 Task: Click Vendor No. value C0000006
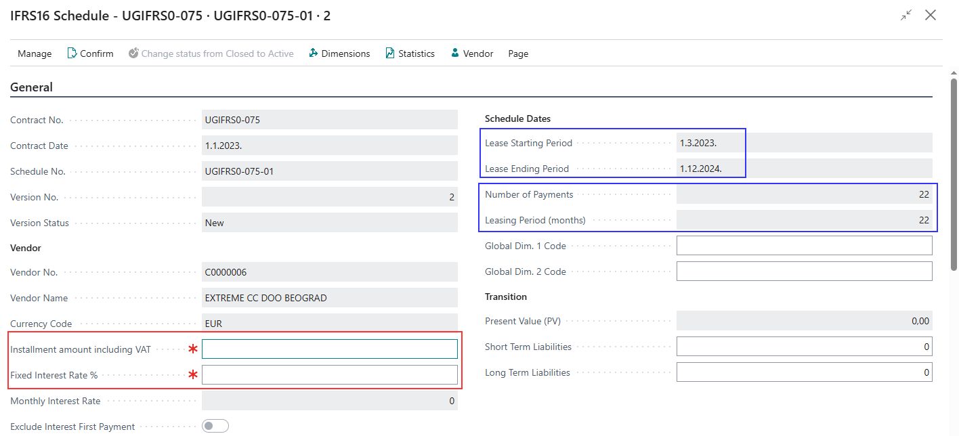tap(330, 272)
